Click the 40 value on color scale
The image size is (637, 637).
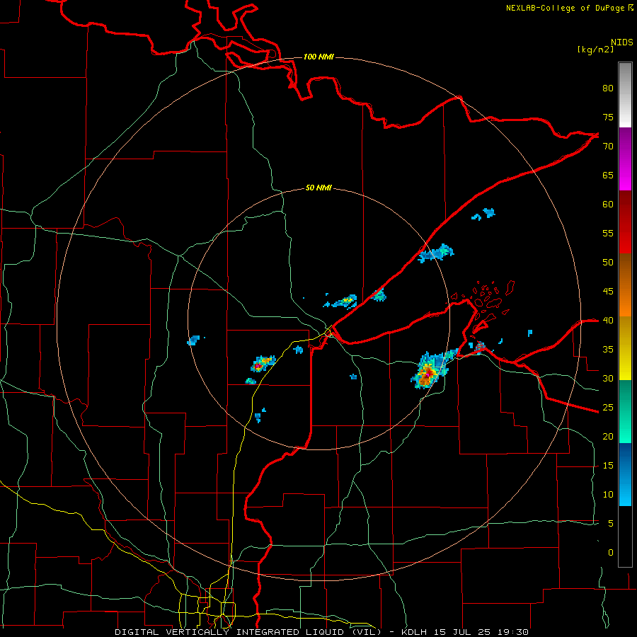608,320
